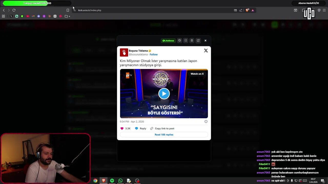Open WhatsApp from the taskbar
328x184 pixels.
(x=120, y=181)
